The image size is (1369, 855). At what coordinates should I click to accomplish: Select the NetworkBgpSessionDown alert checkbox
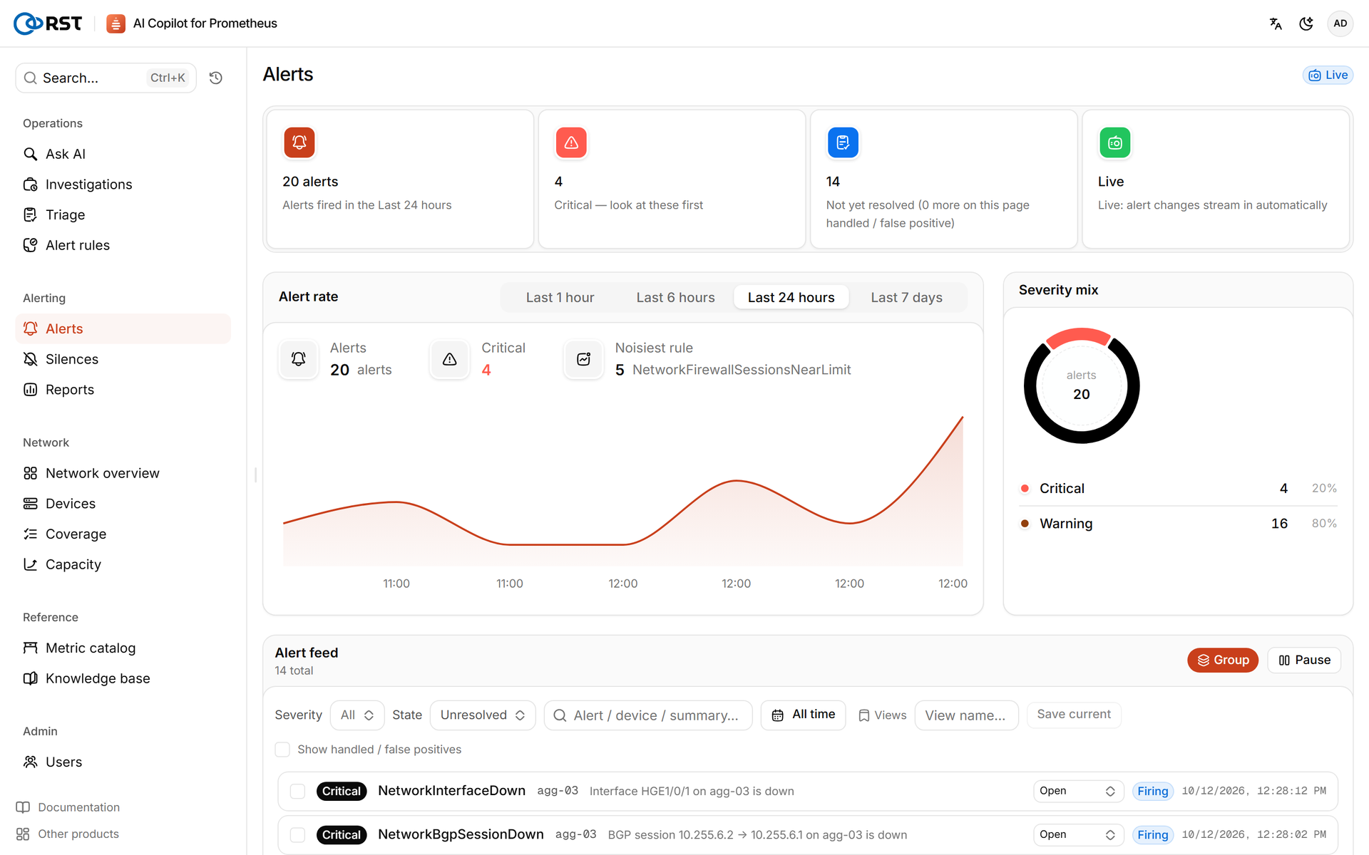(x=298, y=835)
